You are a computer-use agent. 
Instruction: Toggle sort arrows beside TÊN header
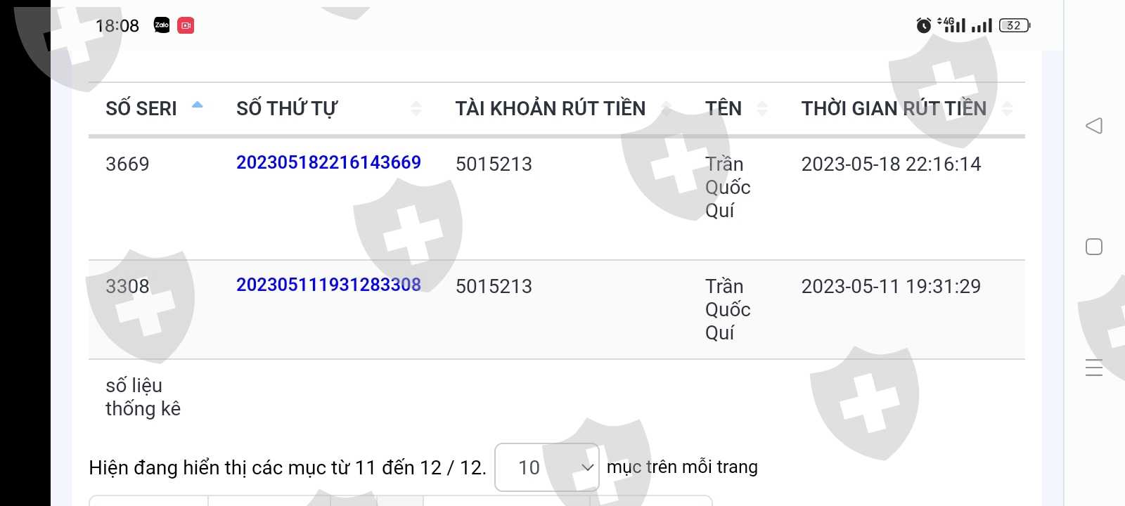click(x=762, y=108)
